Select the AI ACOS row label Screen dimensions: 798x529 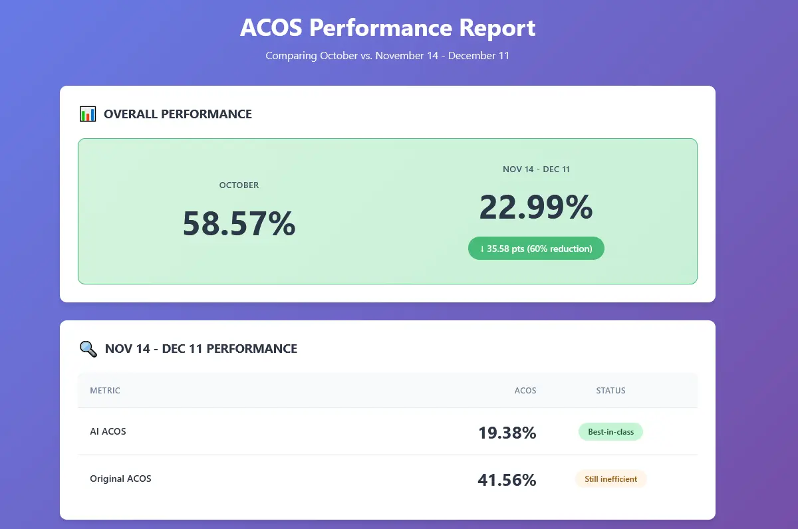(108, 431)
